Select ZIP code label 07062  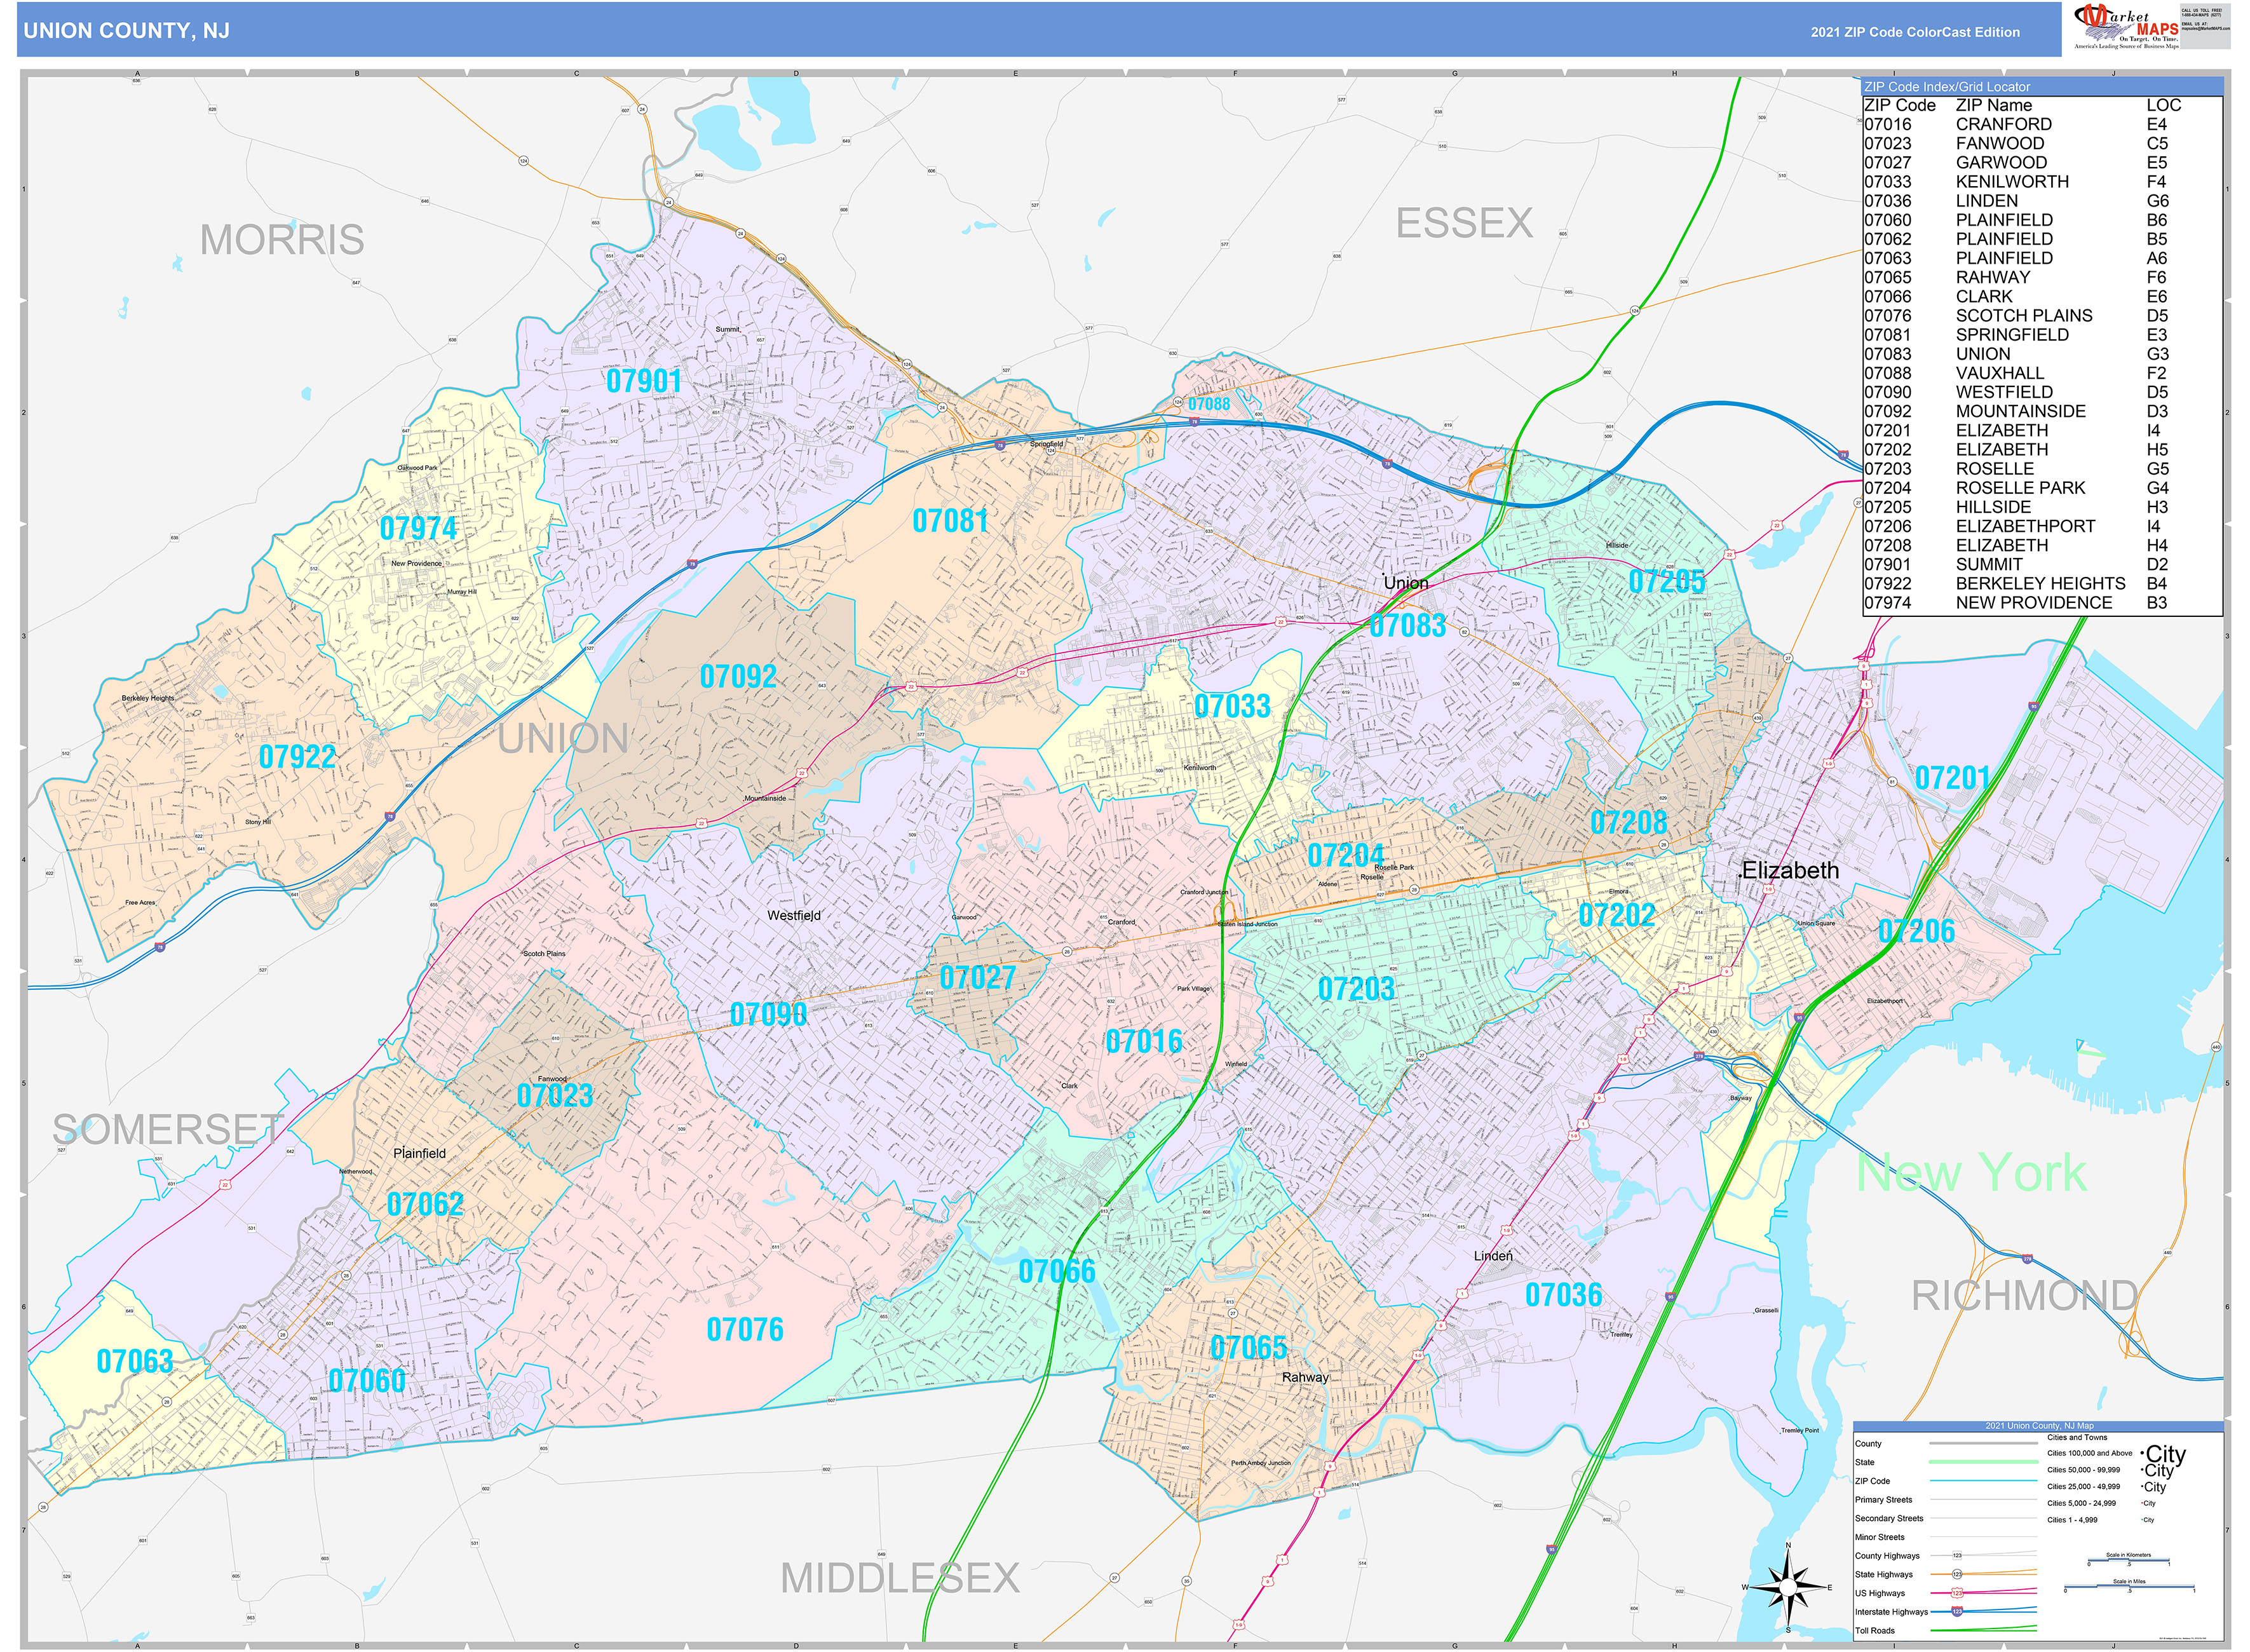click(425, 1205)
